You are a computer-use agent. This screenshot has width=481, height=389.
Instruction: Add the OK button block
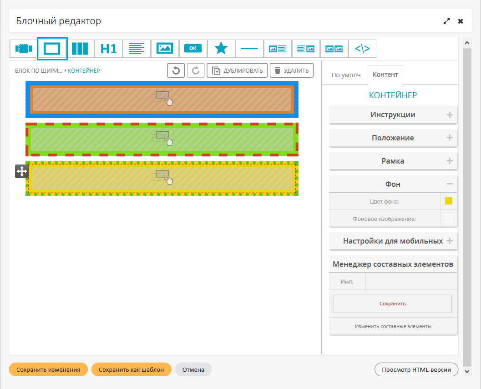click(193, 48)
